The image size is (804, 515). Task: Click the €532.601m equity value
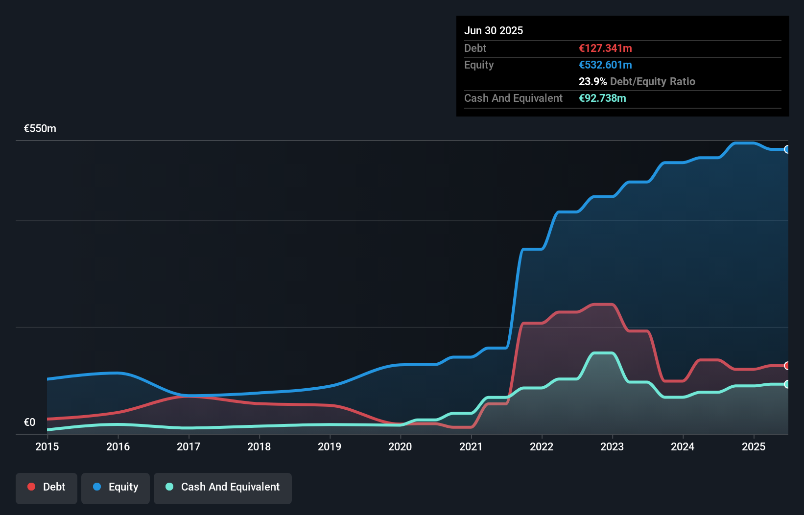[x=605, y=65]
